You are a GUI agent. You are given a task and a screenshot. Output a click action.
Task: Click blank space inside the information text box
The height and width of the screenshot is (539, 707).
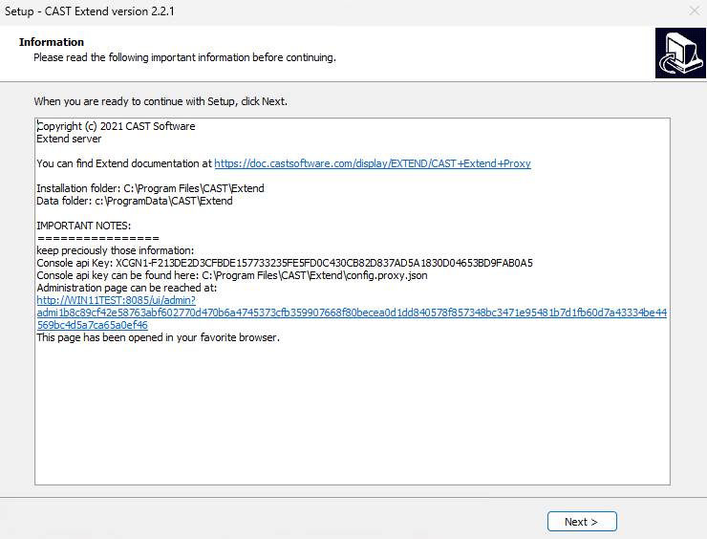pos(352,420)
